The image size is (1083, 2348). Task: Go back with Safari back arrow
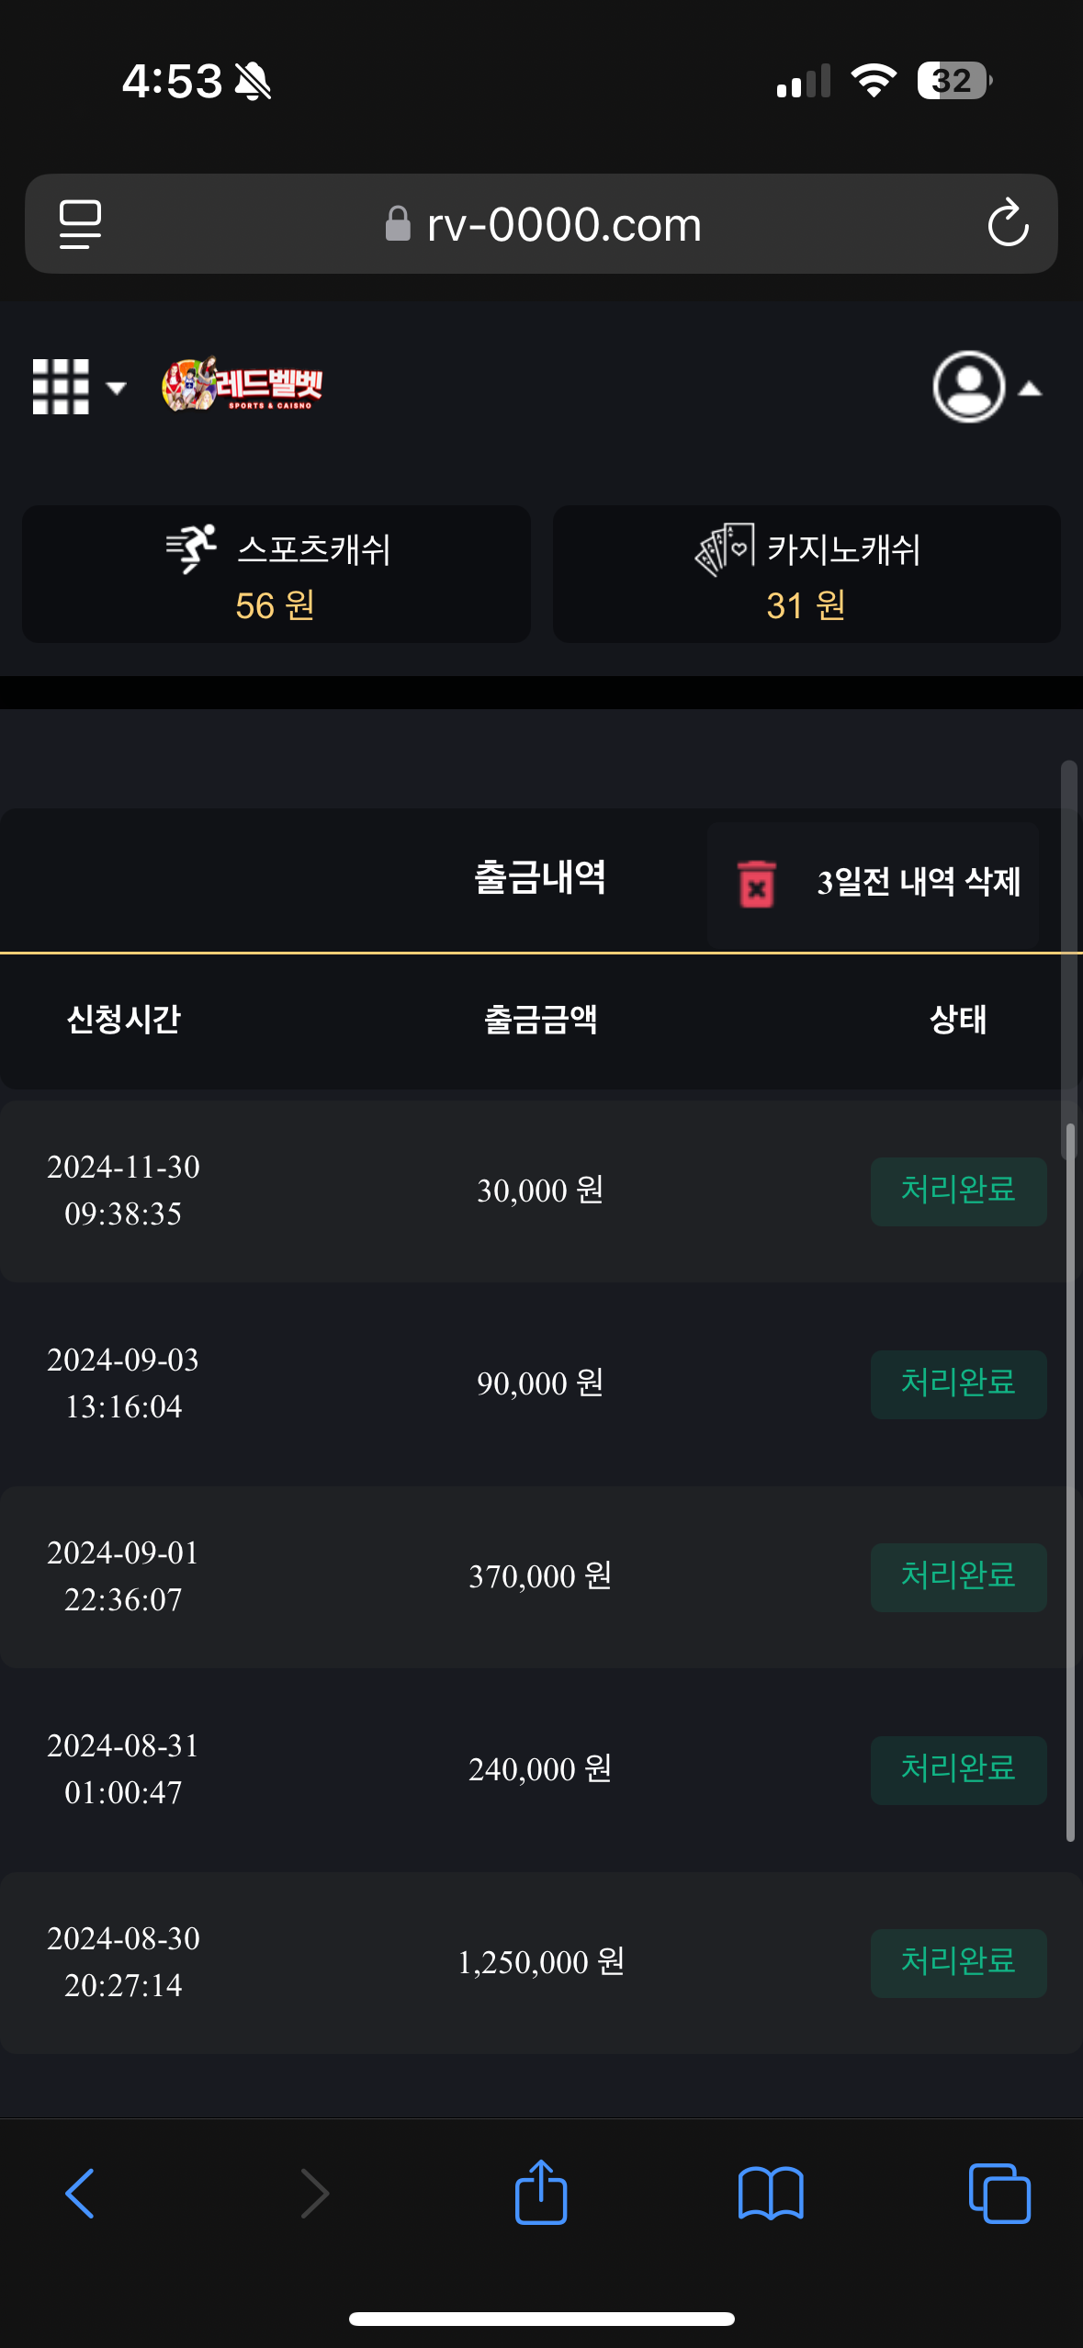[81, 2194]
